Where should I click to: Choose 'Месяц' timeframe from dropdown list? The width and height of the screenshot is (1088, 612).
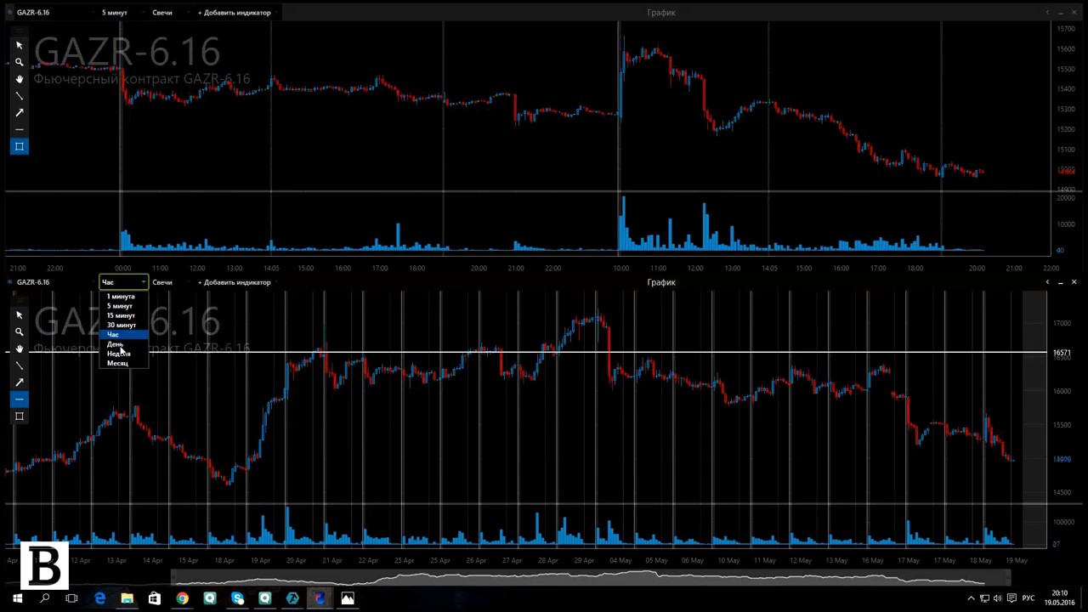pos(124,363)
